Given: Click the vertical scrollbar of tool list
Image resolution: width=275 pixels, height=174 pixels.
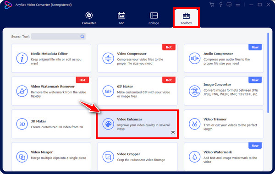Looking at the screenshot, I should click(268, 73).
